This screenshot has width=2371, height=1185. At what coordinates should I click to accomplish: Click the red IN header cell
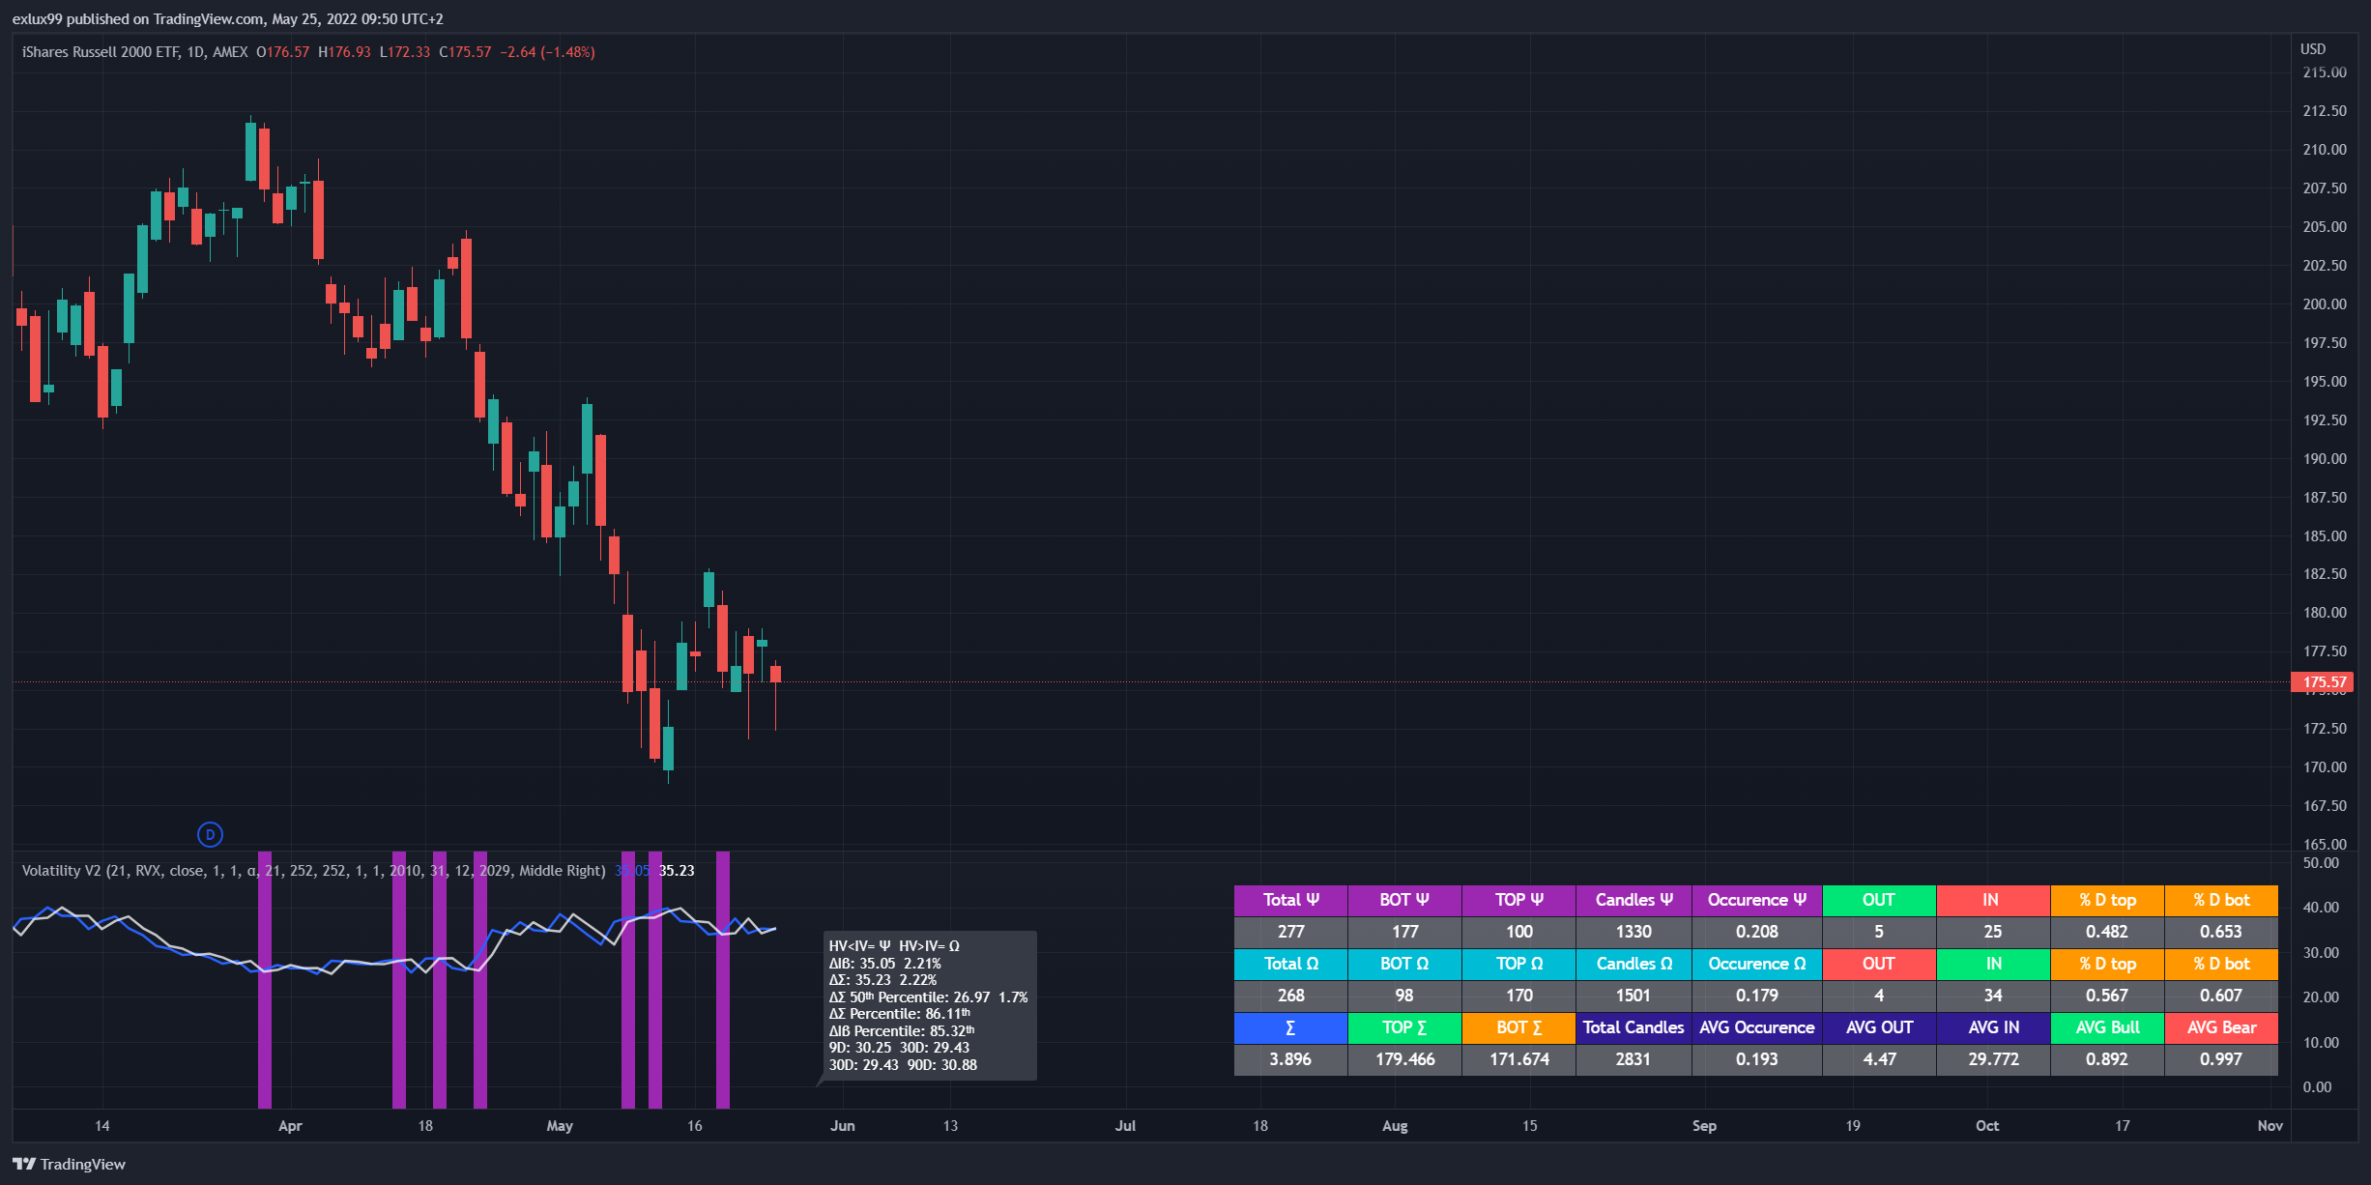(x=1993, y=900)
